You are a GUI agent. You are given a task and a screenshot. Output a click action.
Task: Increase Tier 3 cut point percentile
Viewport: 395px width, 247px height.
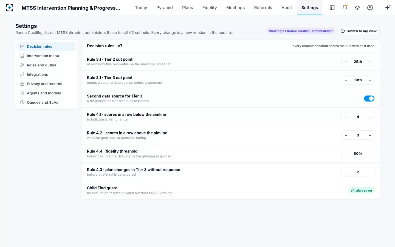370,80
